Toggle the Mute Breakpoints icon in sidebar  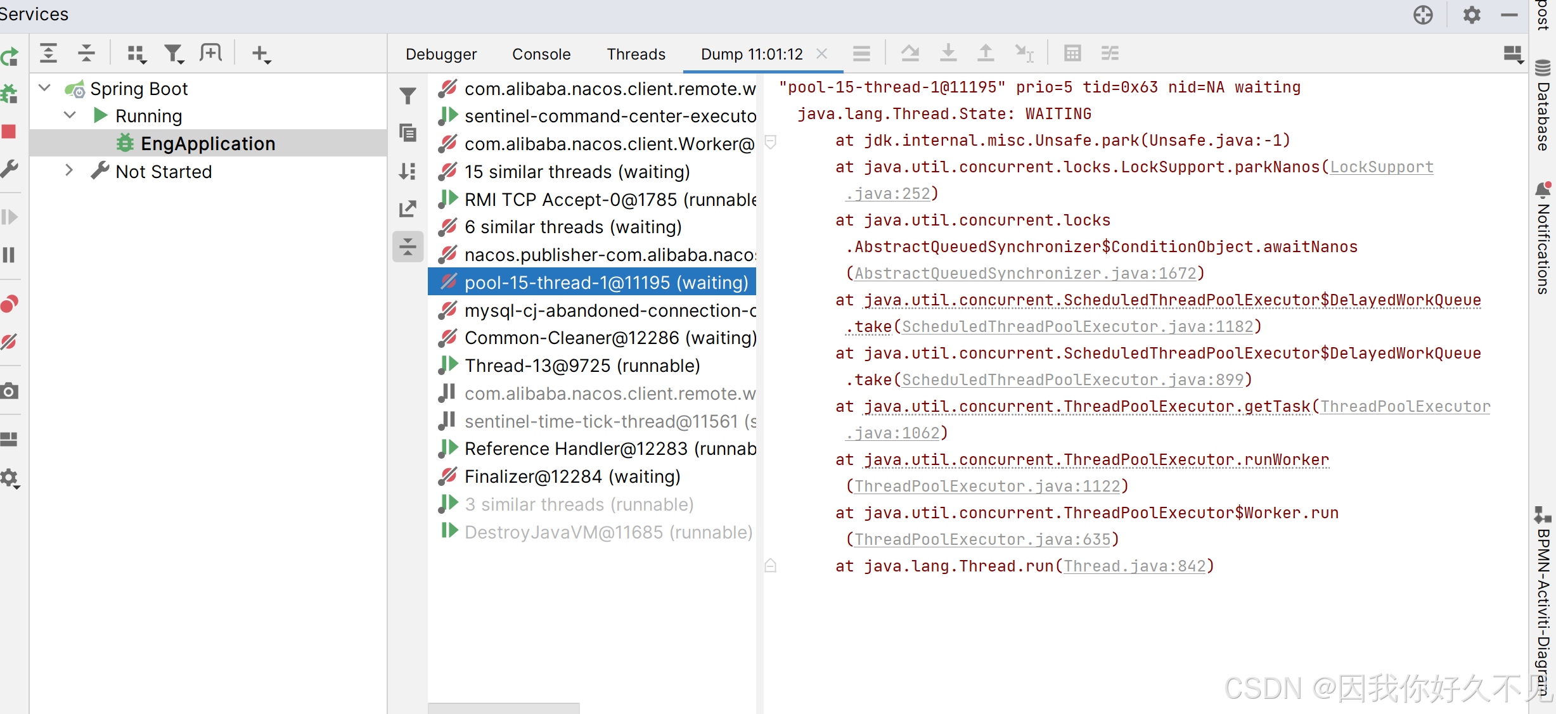[x=9, y=341]
